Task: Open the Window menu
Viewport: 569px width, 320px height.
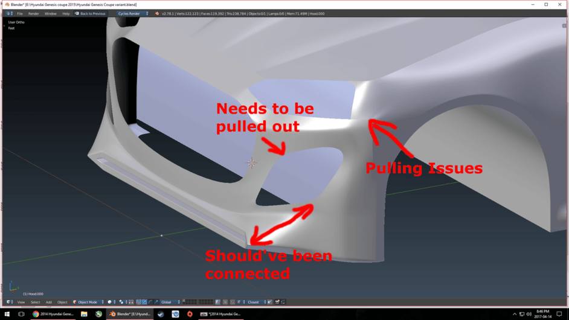Action: (x=51, y=13)
